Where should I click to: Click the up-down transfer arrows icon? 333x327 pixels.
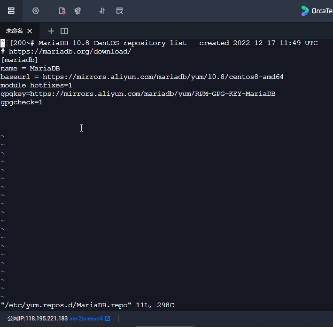102,11
